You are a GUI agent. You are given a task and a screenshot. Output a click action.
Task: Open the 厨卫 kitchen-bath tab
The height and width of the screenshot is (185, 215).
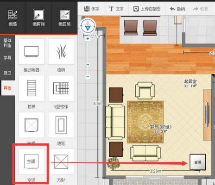click(7, 73)
